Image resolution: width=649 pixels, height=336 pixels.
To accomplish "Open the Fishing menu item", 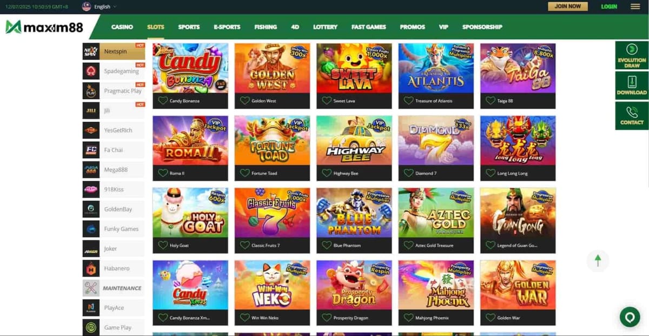I will coord(266,27).
